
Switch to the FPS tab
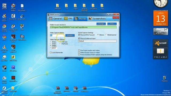tap(68, 19)
